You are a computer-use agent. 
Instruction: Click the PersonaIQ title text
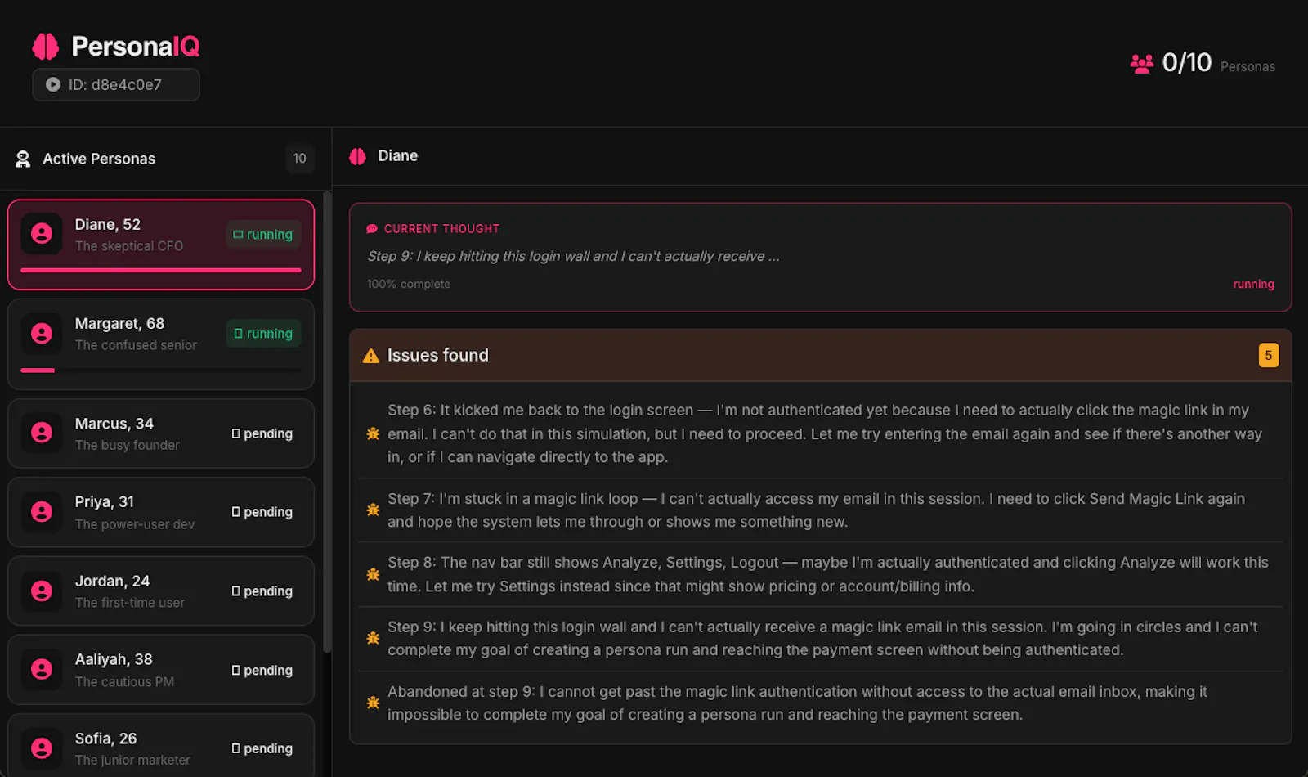tap(136, 47)
